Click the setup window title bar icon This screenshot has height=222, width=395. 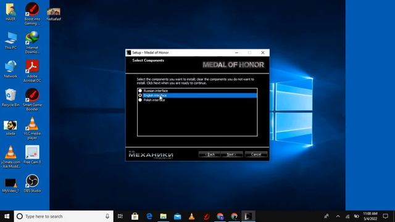129,52
